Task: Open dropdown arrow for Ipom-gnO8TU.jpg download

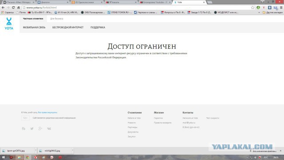Action: click(35, 150)
